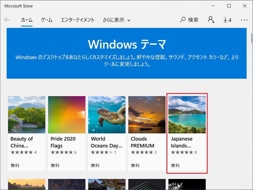Click the 無料 price under Beauty of China
This screenshot has width=253, height=190.
pos(15,165)
